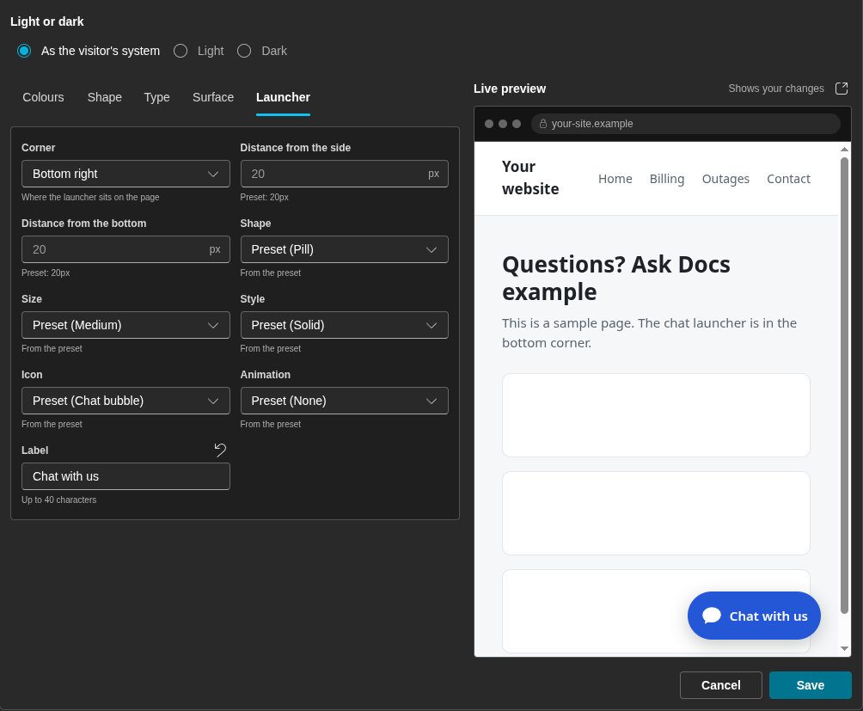Viewport: 863px width, 711px height.
Task: Select the Dark theme radio button
Action: coord(244,52)
